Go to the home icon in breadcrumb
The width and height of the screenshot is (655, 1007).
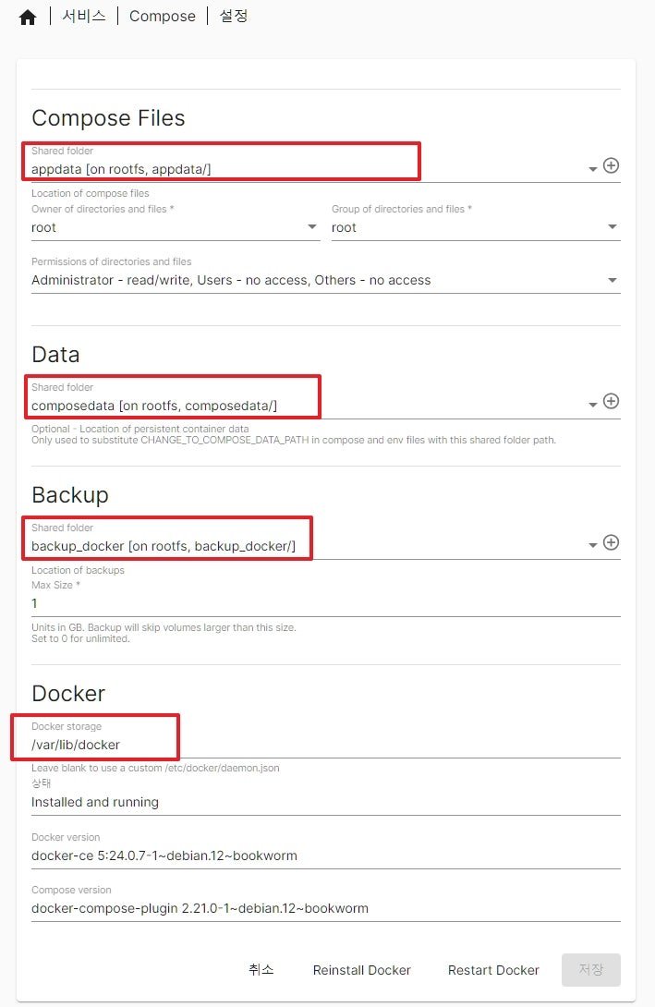tap(28, 18)
